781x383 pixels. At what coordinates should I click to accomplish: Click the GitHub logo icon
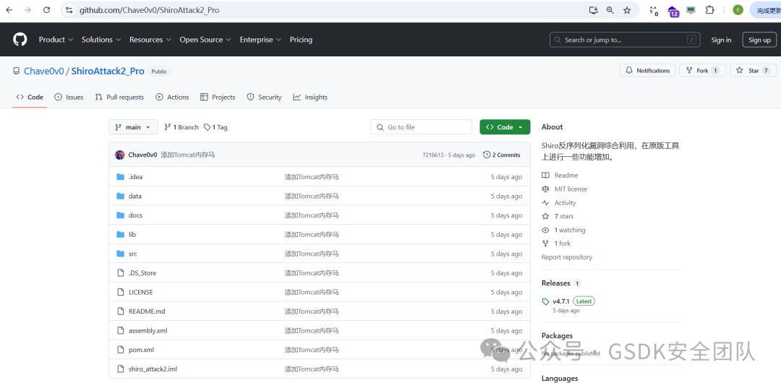tap(20, 40)
